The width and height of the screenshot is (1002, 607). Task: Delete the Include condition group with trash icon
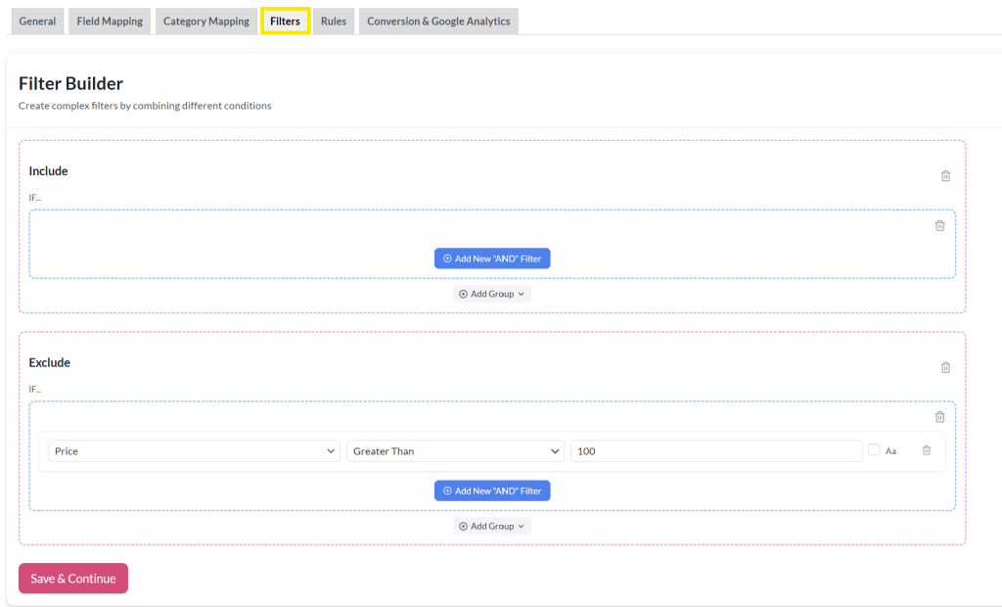tap(940, 225)
